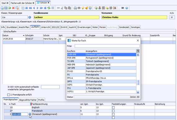Image resolution: width=177 pixels, height=120 pixels.
Task: Click the red X delete icon
Action: (13, 8)
